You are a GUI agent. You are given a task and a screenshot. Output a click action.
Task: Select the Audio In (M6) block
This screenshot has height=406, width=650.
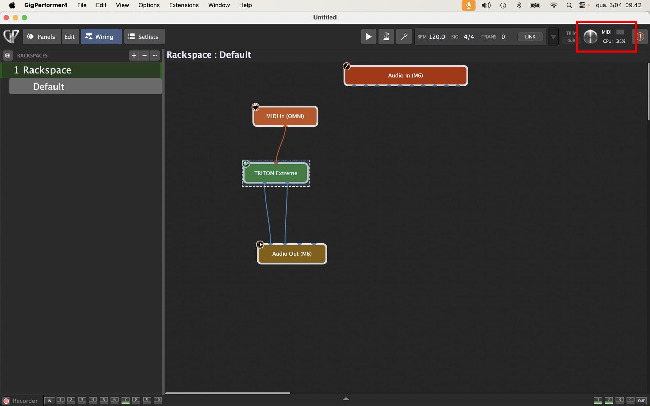406,75
